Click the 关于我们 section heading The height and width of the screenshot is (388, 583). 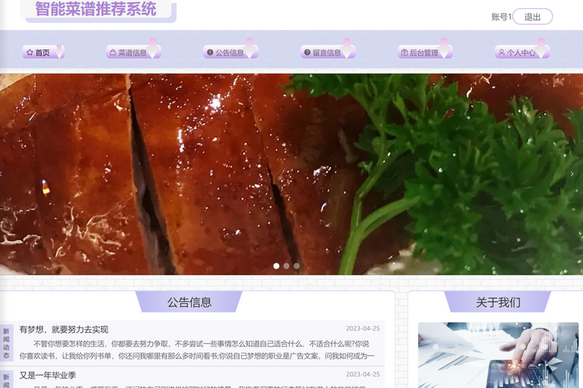[x=498, y=302]
